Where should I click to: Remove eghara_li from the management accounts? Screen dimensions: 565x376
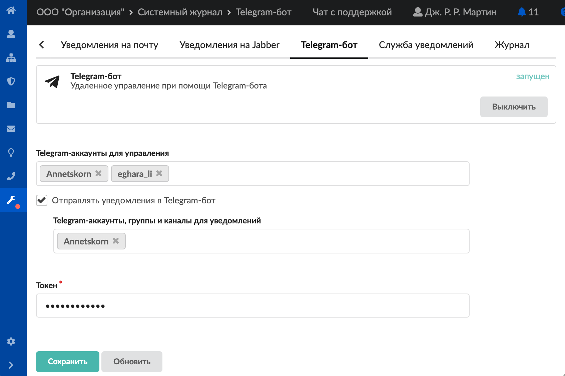click(159, 173)
